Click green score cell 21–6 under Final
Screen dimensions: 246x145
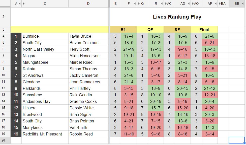[x=210, y=36]
